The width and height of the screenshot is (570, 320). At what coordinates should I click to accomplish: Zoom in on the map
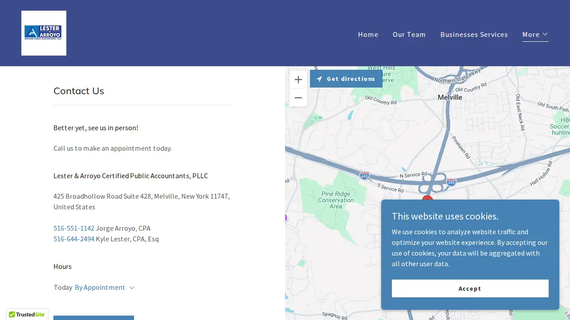tap(298, 80)
